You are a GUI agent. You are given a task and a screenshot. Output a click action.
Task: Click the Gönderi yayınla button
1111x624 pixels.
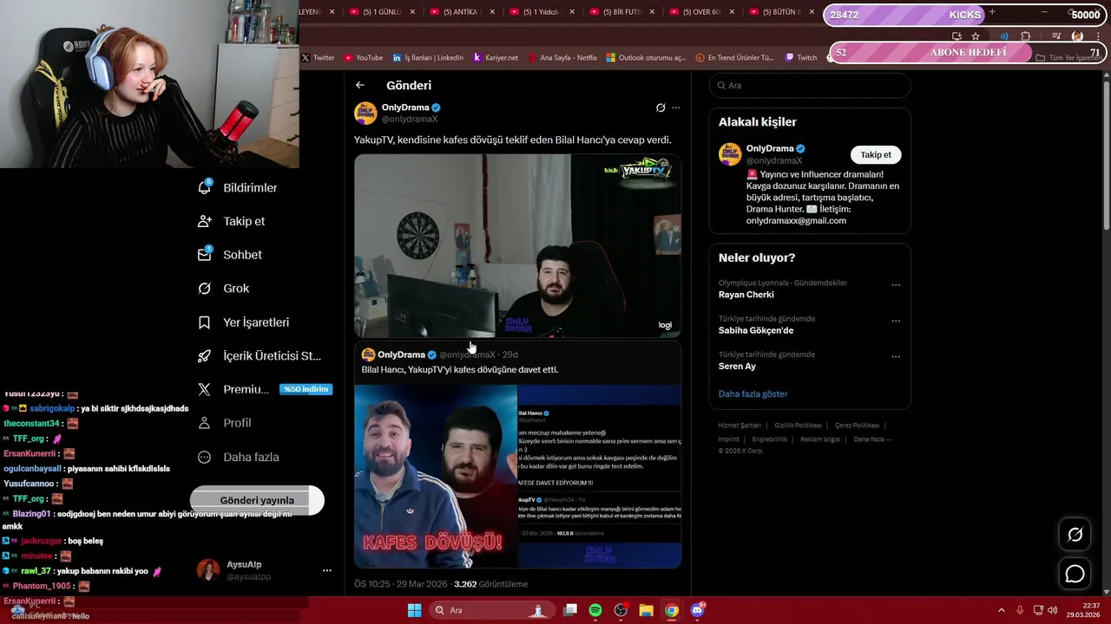tap(257, 500)
